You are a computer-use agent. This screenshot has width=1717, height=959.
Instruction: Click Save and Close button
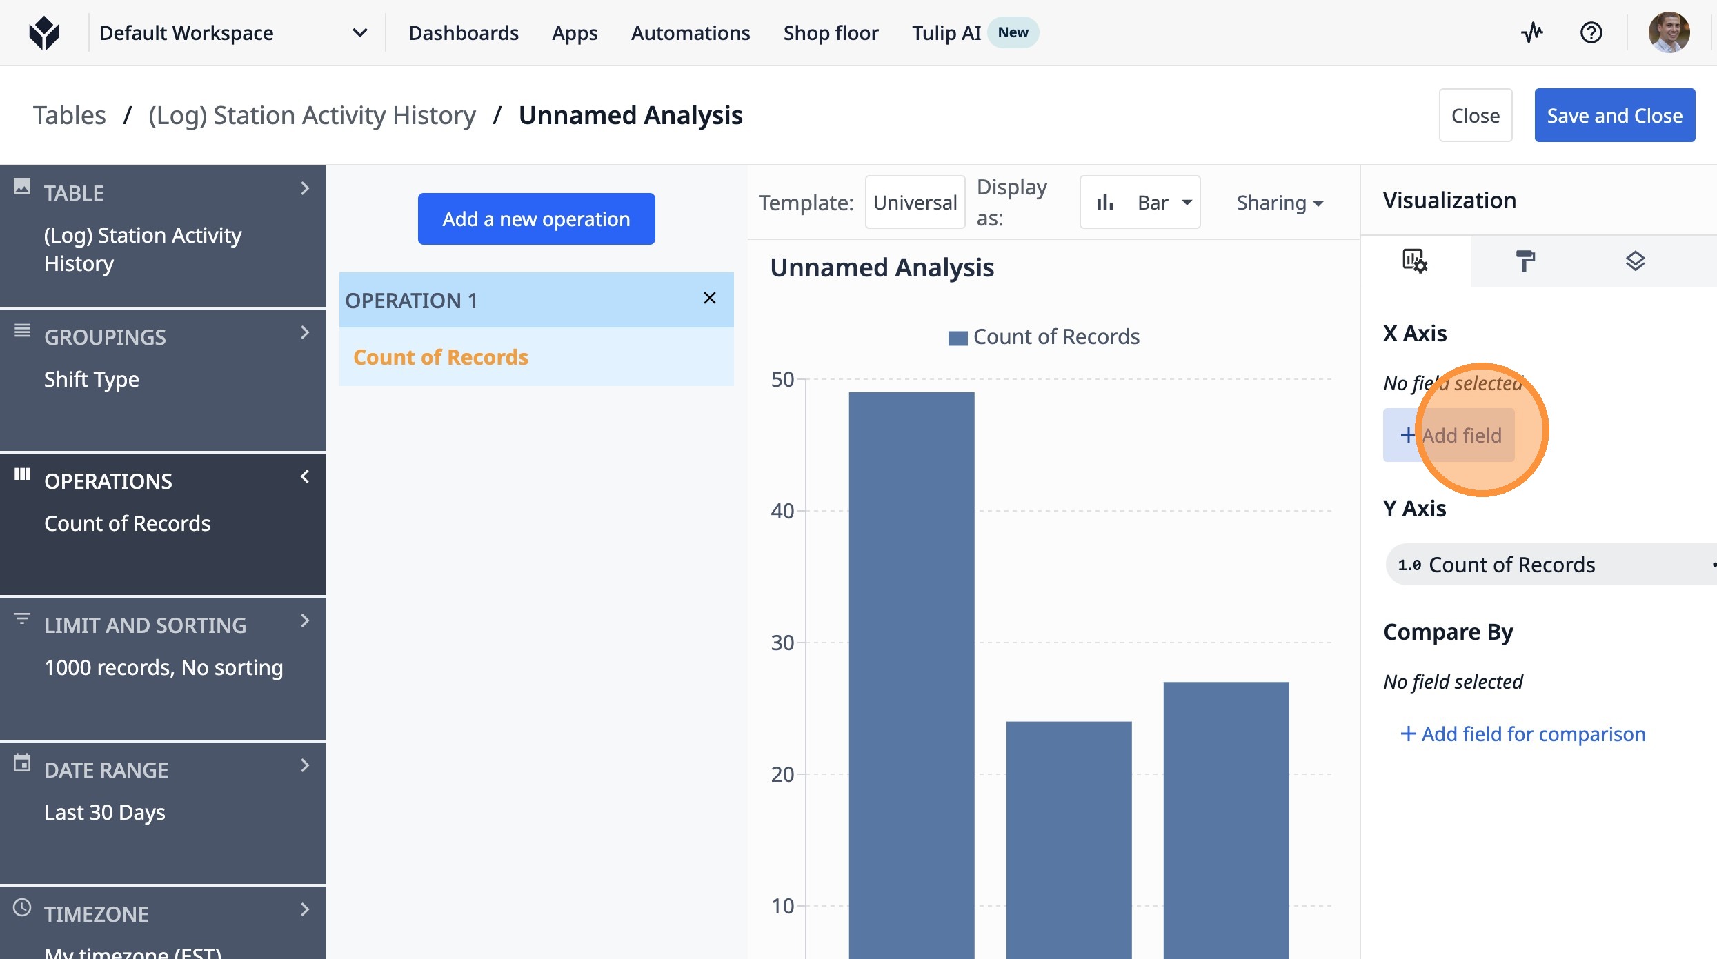point(1614,116)
